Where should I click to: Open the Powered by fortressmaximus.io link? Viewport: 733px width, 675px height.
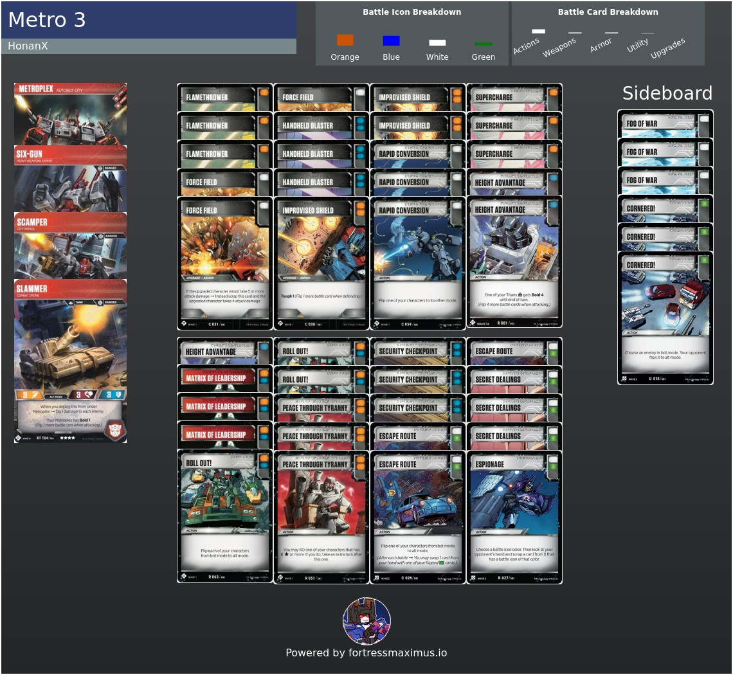(366, 653)
